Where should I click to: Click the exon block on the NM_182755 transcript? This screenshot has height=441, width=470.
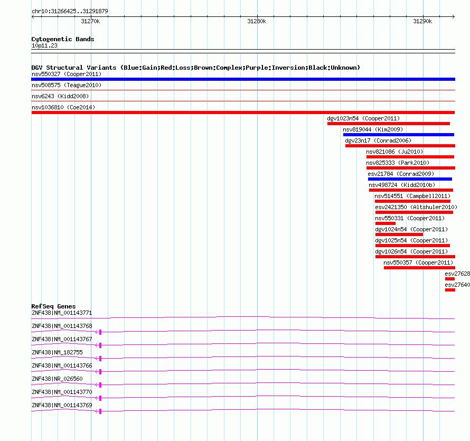click(x=100, y=359)
